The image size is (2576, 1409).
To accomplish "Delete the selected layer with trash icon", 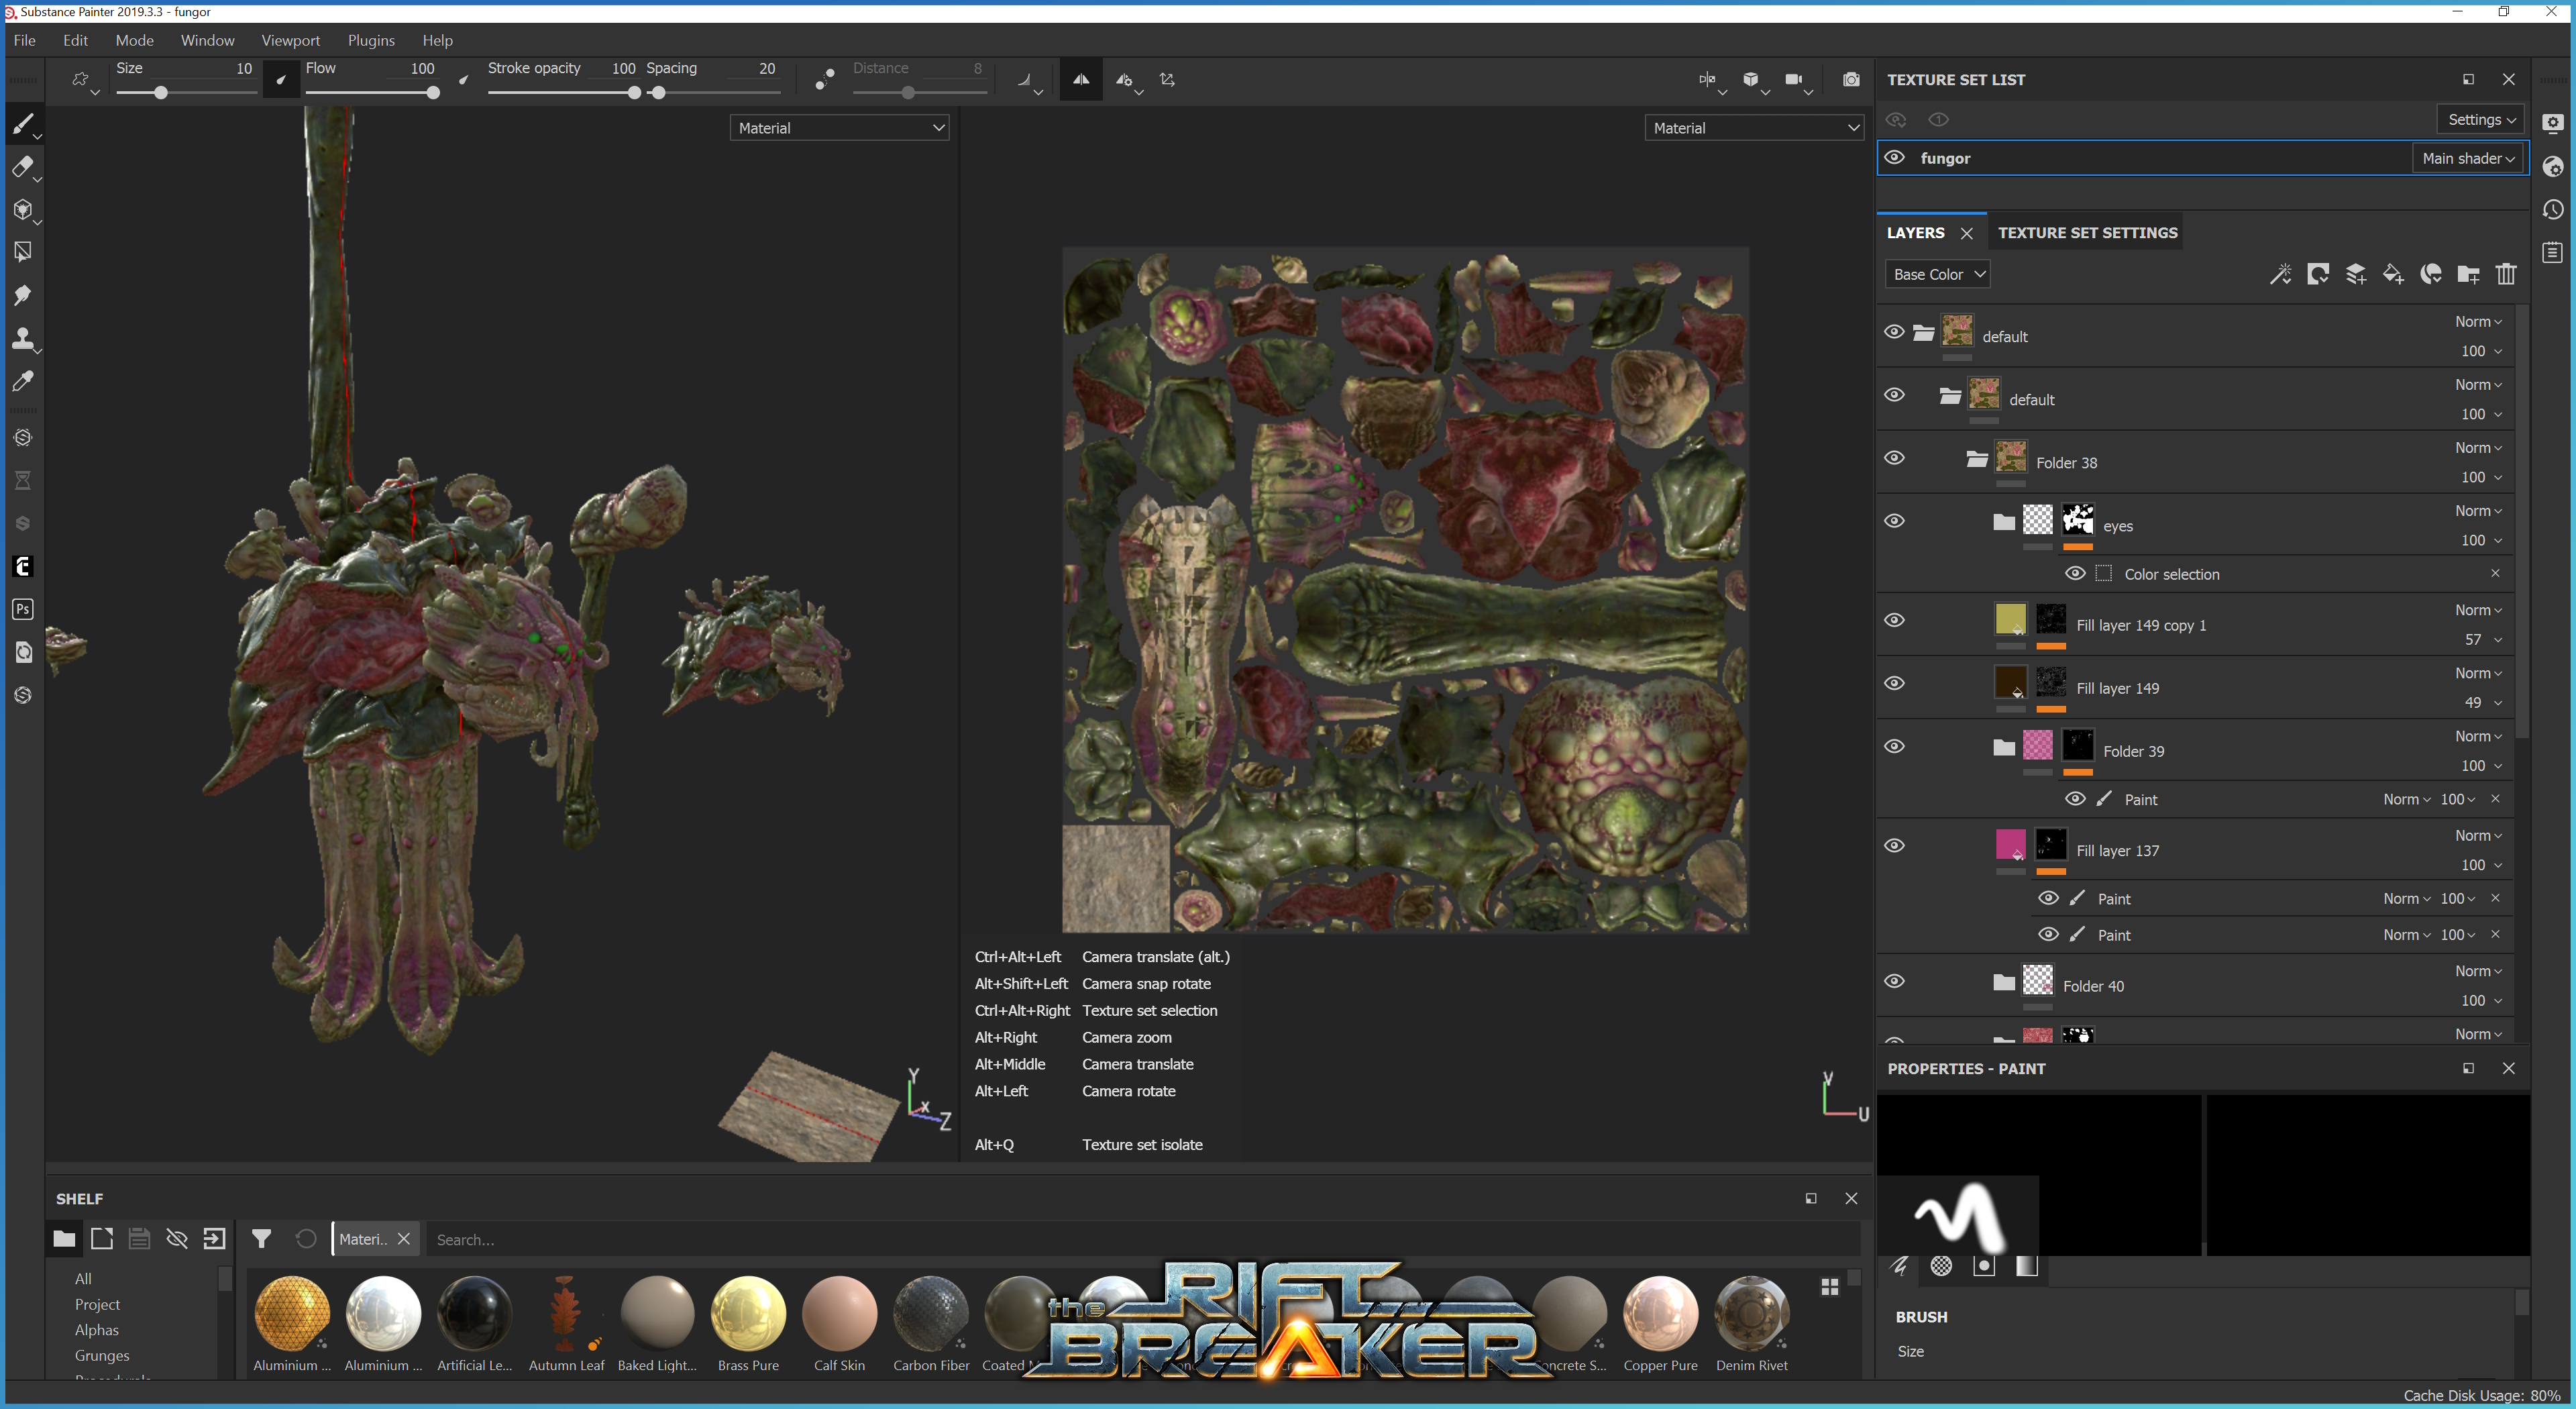I will [x=2506, y=274].
